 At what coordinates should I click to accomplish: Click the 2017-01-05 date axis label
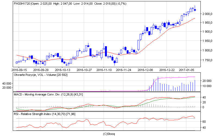click(x=186, y=70)
